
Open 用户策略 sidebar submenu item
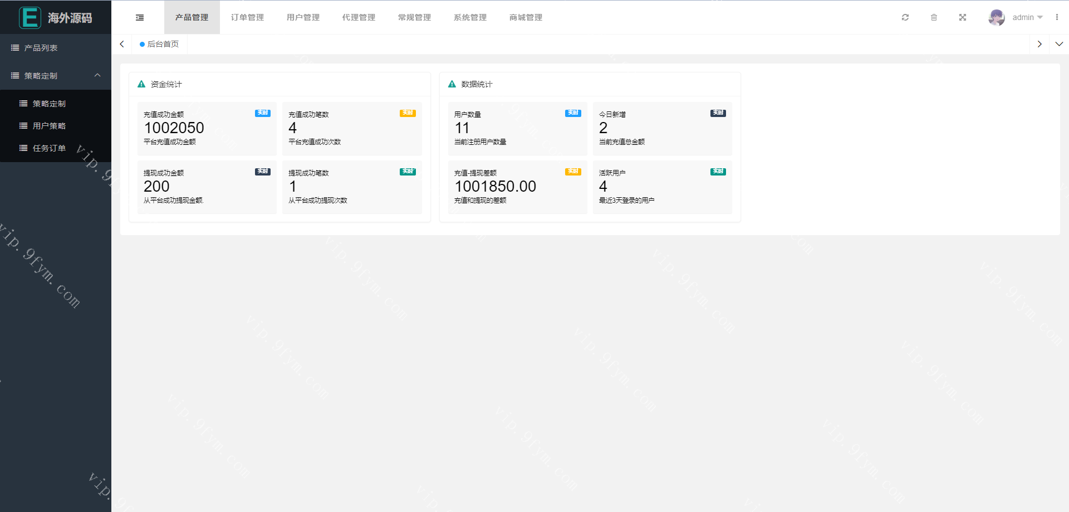[49, 126]
